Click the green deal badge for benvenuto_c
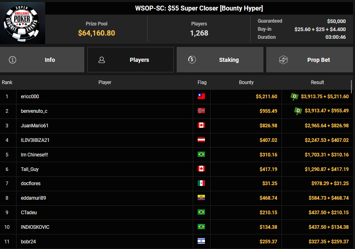Screen dimensions: 355x249 click(x=298, y=110)
